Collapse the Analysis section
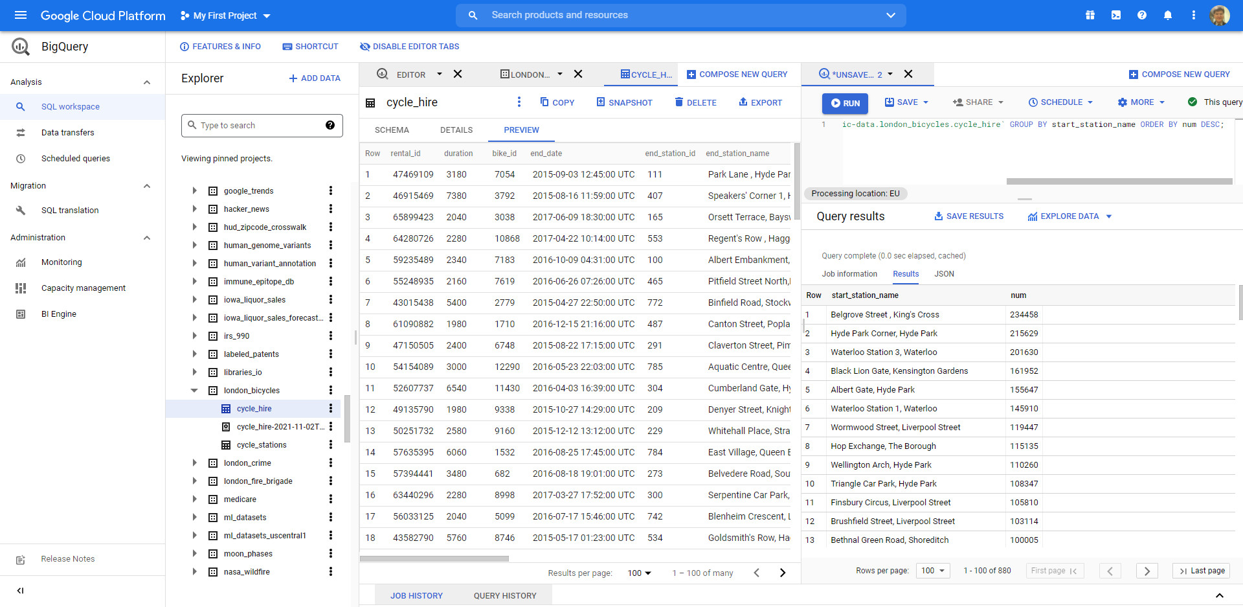Image resolution: width=1243 pixels, height=607 pixels. pyautogui.click(x=147, y=82)
